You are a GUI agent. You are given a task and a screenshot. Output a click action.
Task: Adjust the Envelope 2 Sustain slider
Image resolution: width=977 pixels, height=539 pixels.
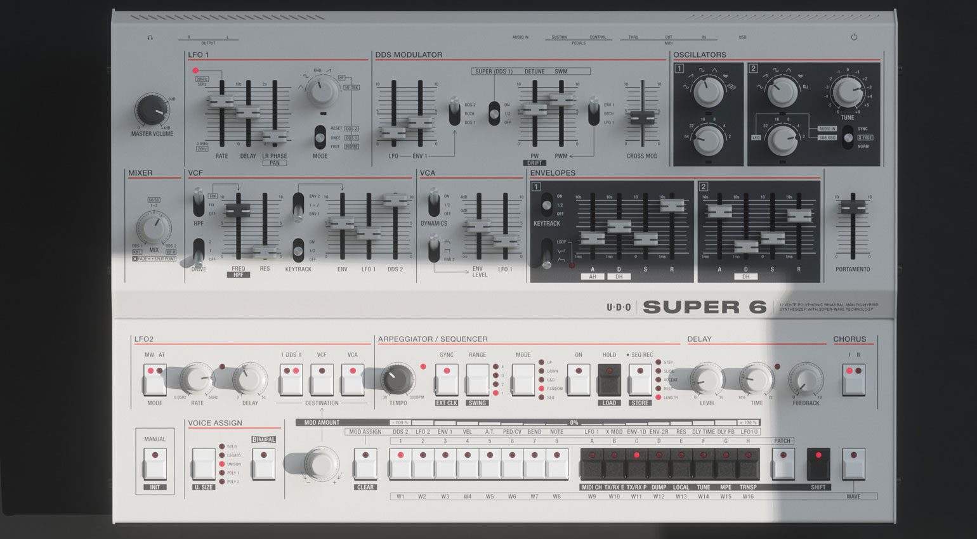(x=772, y=238)
